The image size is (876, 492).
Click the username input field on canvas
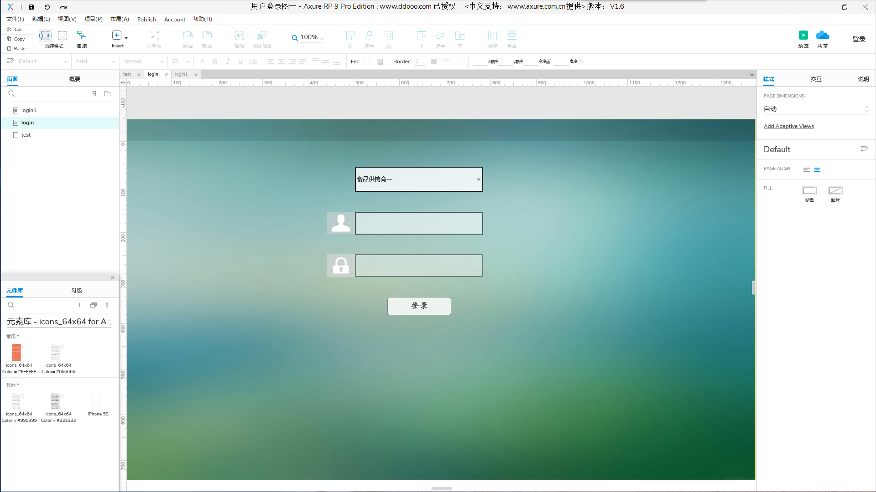click(419, 223)
